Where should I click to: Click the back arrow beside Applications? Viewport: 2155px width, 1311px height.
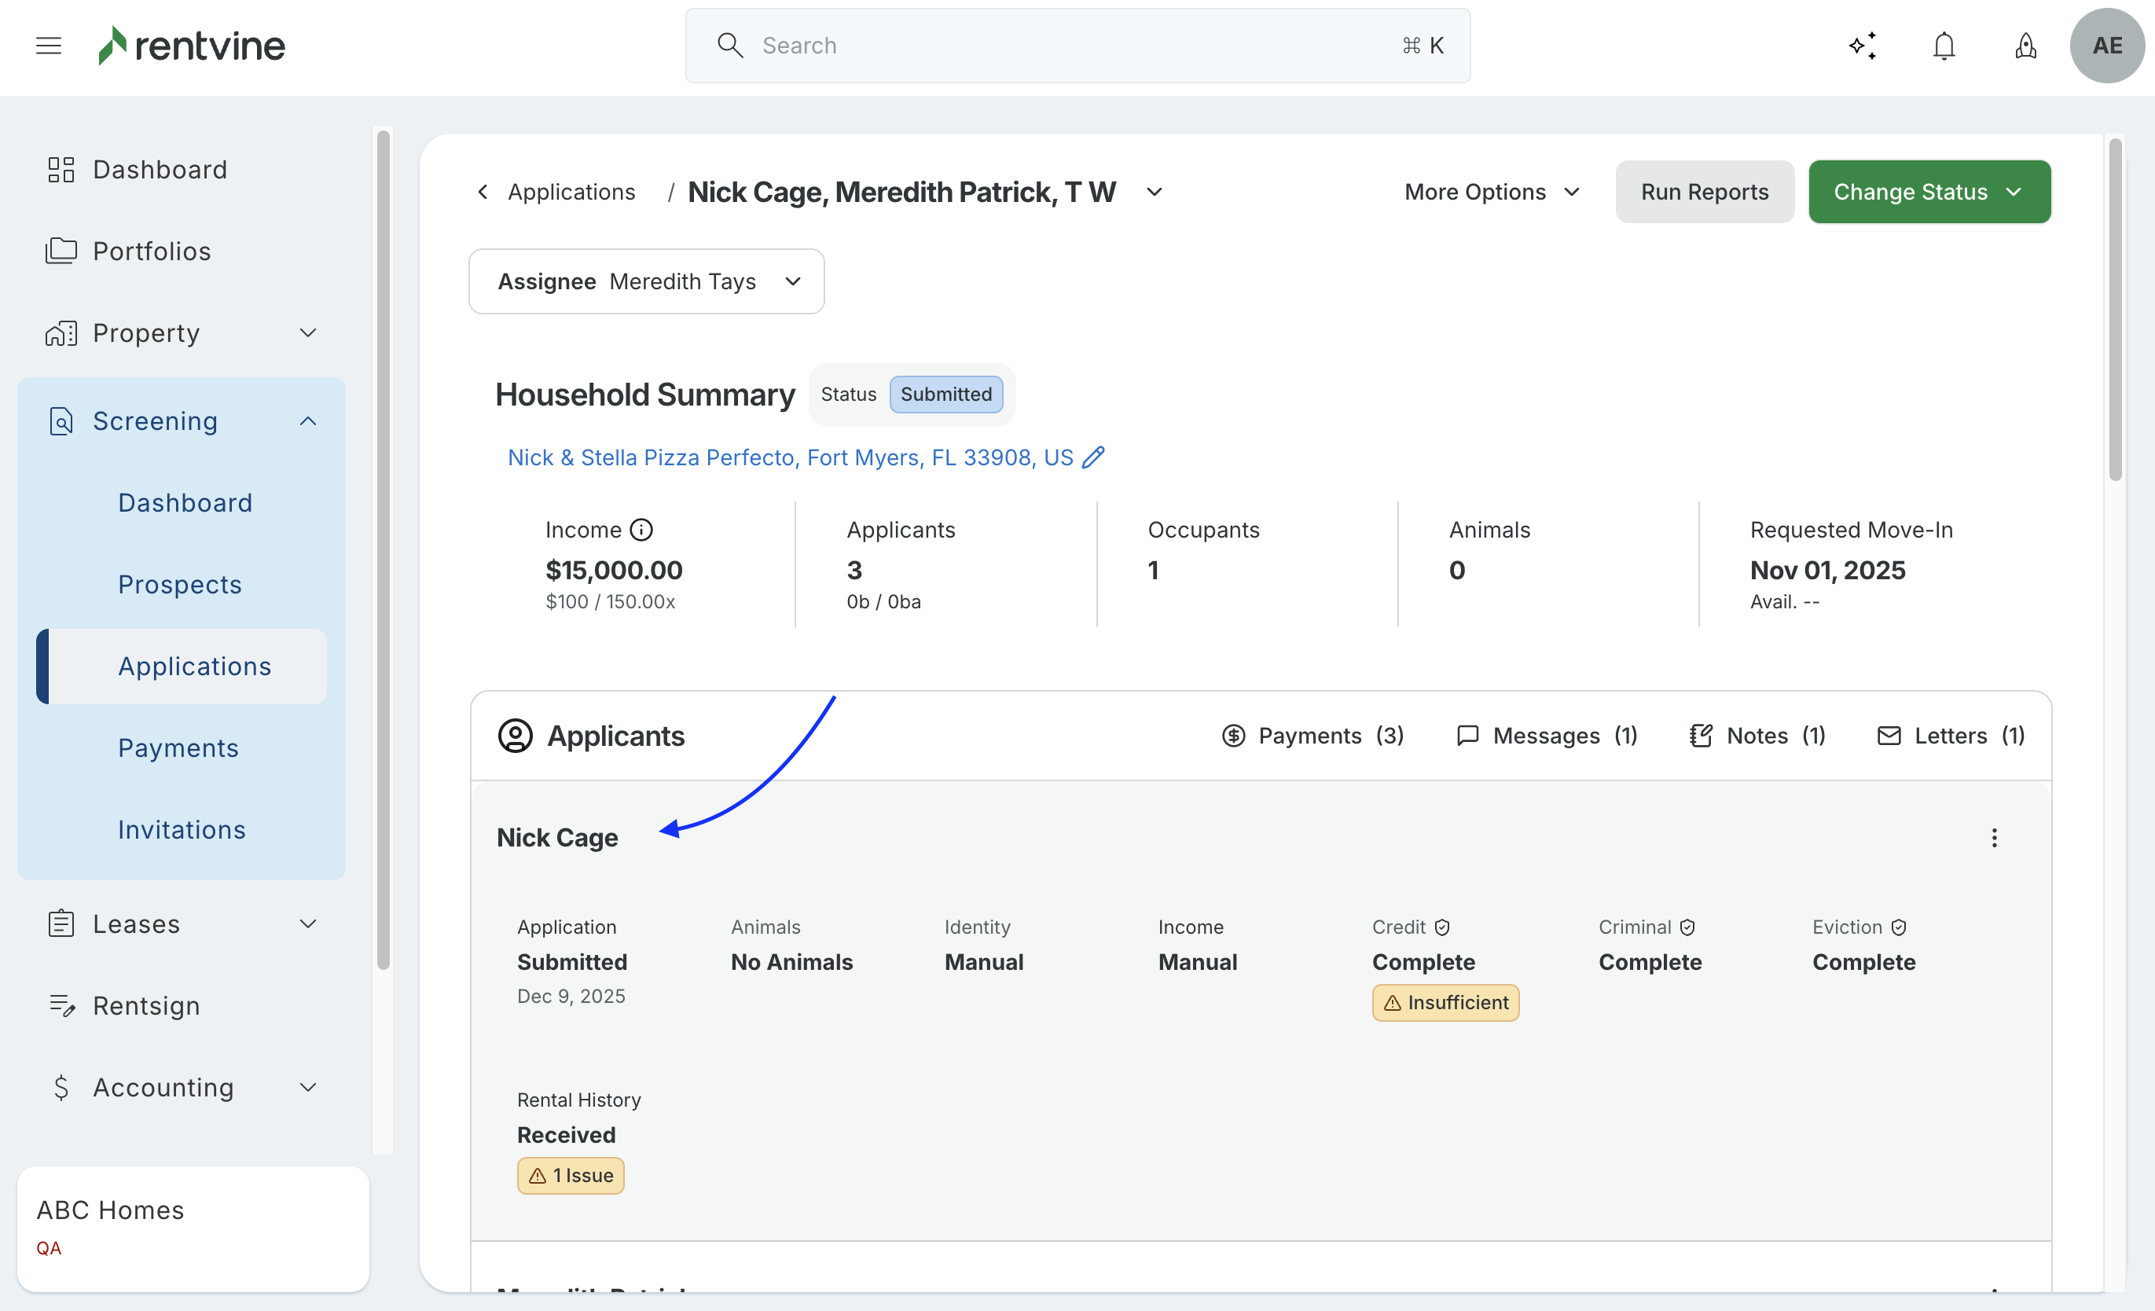coord(483,192)
